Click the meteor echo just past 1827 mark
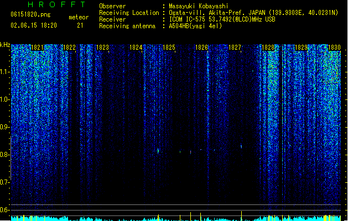Screen dimensions: 348x221 pos(241,146)
